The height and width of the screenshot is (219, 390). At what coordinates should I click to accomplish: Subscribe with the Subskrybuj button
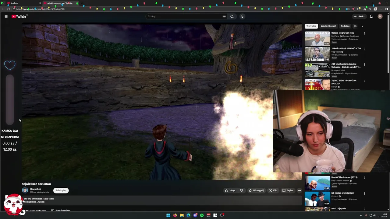point(61,190)
